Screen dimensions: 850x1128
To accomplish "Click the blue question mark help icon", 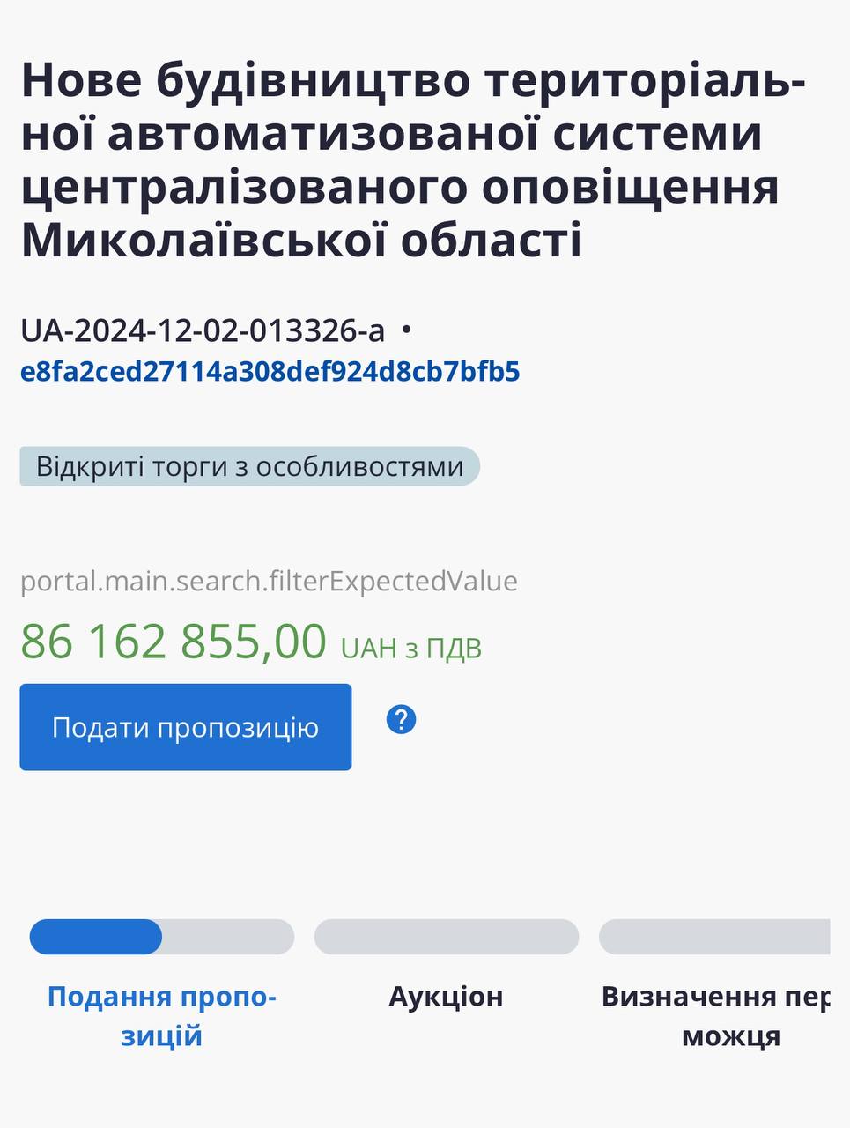I will coord(401,720).
